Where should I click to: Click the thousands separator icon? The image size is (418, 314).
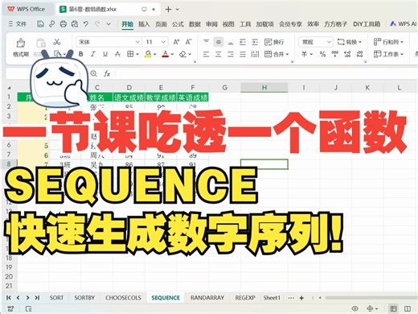[335, 54]
